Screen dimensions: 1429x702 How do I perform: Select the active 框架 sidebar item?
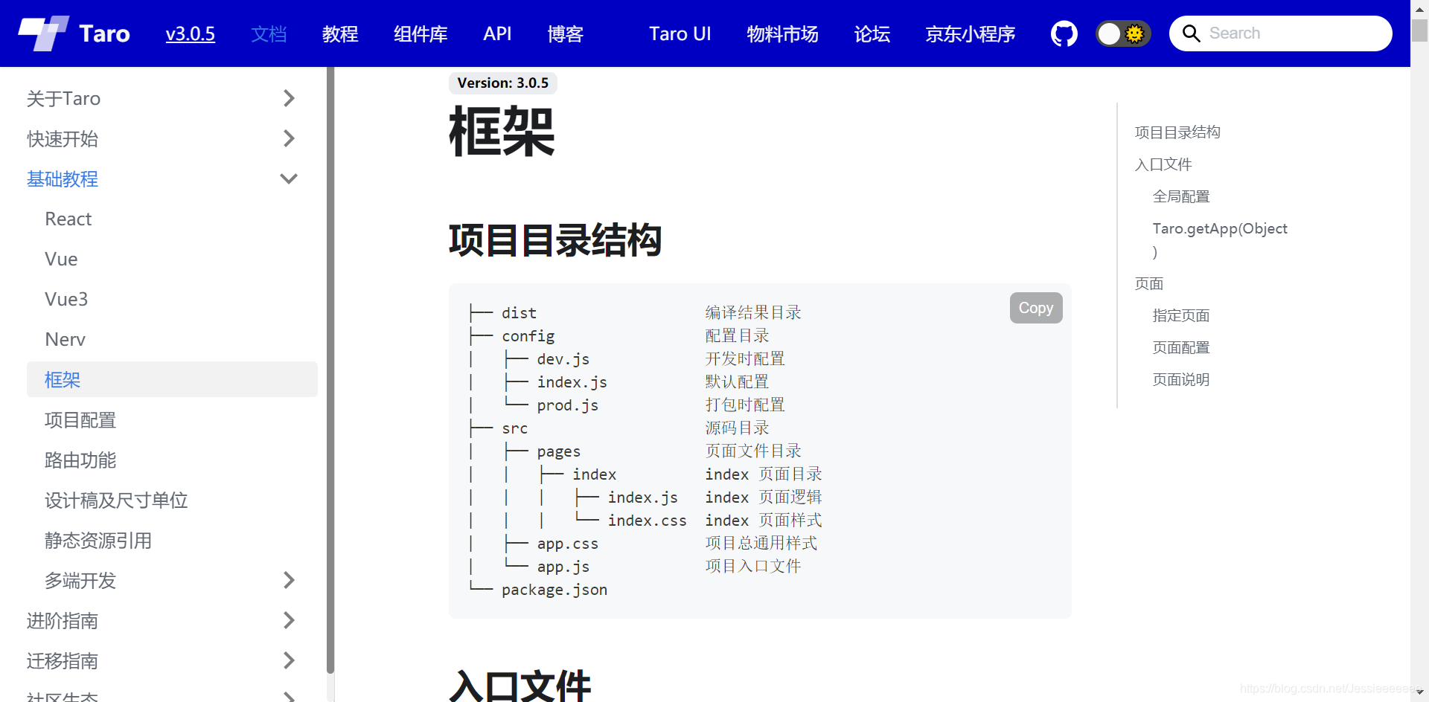pyautogui.click(x=172, y=379)
